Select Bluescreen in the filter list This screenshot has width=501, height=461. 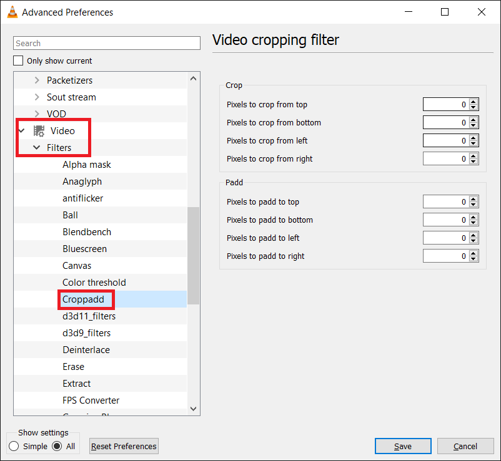pos(84,248)
